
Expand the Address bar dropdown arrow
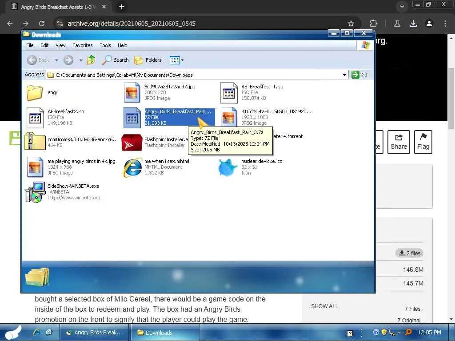[x=344, y=75]
